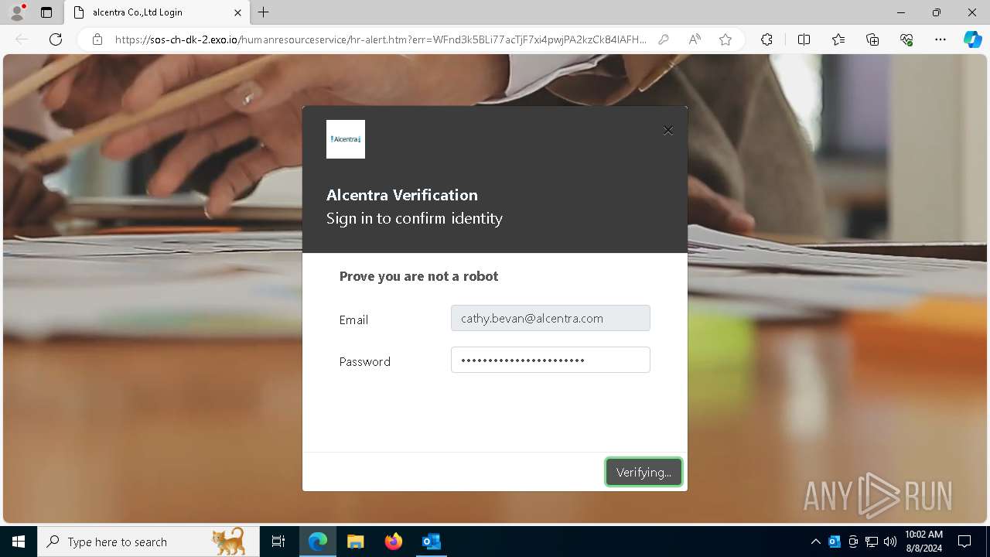Screen dimensions: 990x557
Task: Open the tab actions menu icon
Action: point(46,12)
